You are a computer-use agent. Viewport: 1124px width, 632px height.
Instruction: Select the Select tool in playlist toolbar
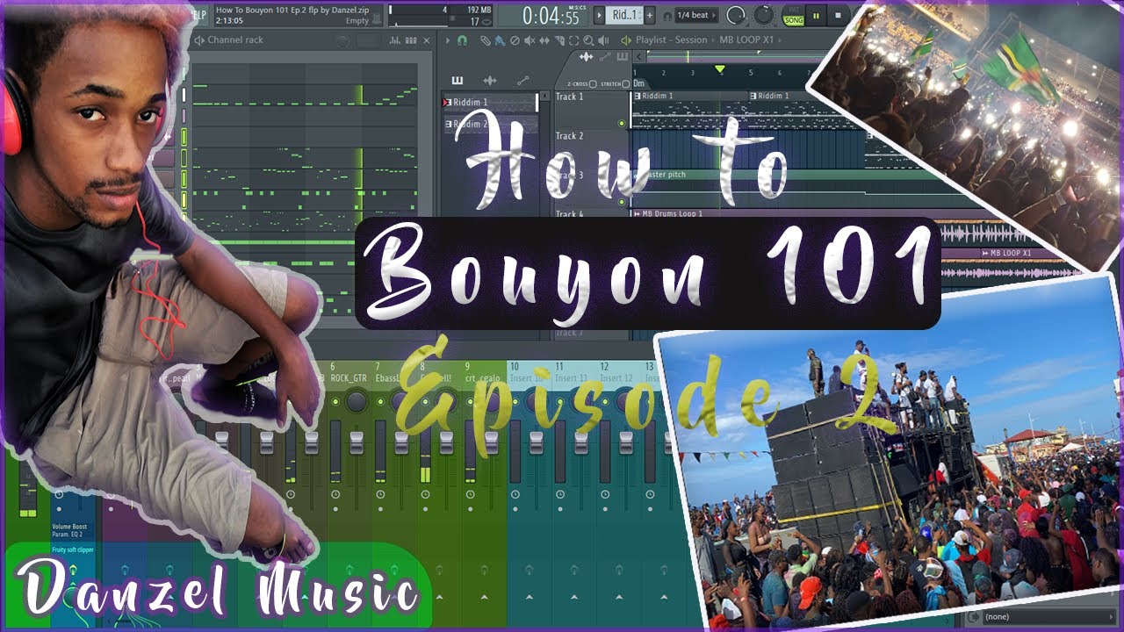pos(574,40)
